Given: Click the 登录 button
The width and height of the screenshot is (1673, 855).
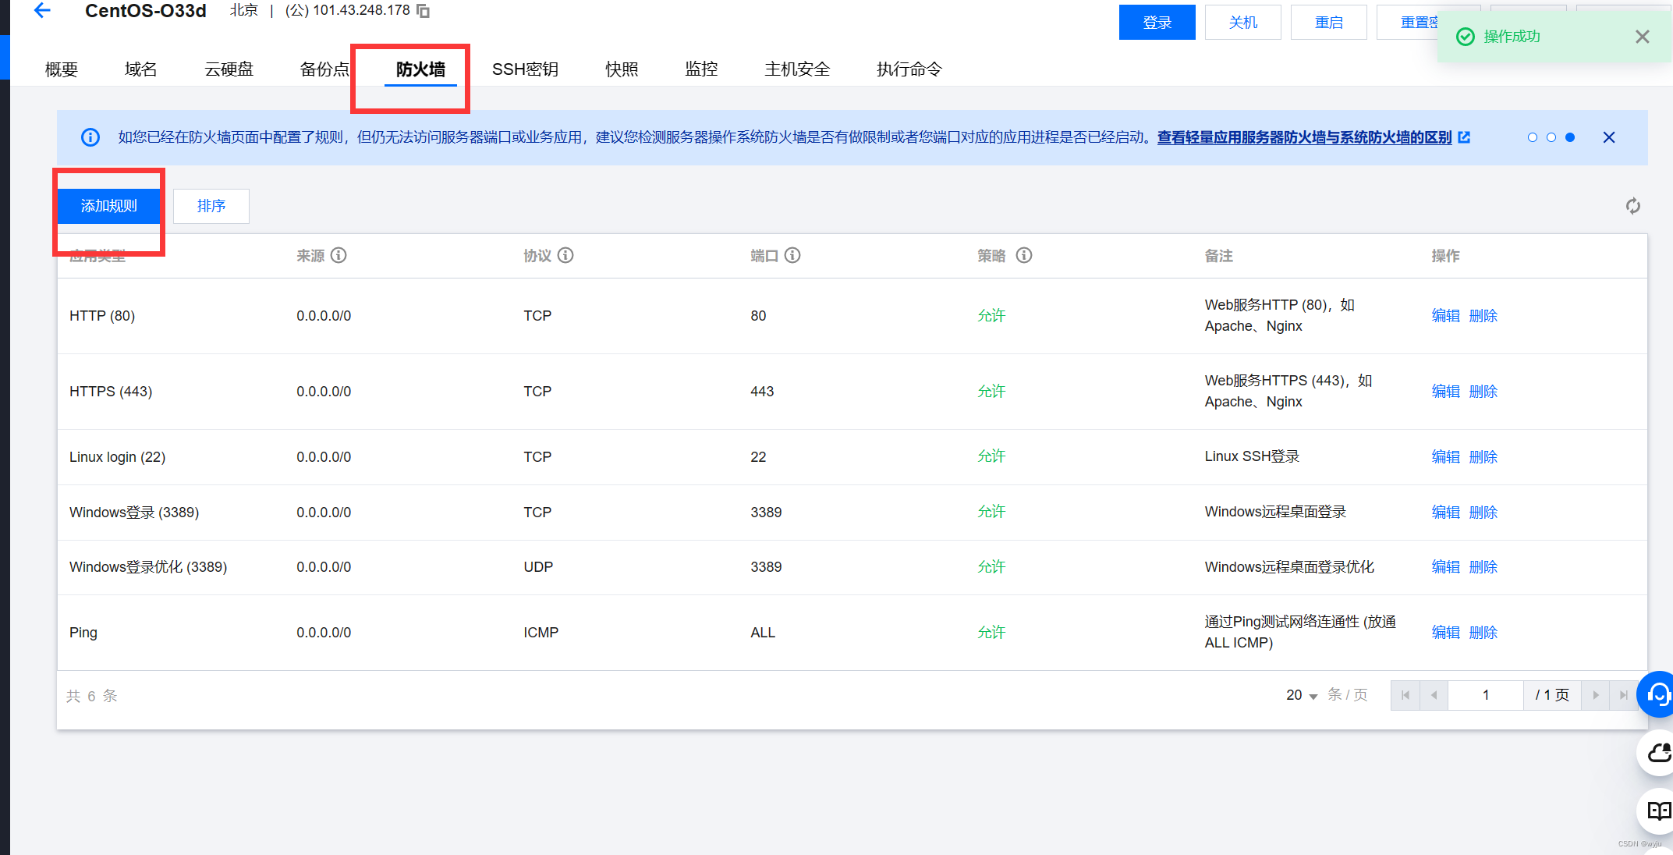Looking at the screenshot, I should pos(1157,23).
